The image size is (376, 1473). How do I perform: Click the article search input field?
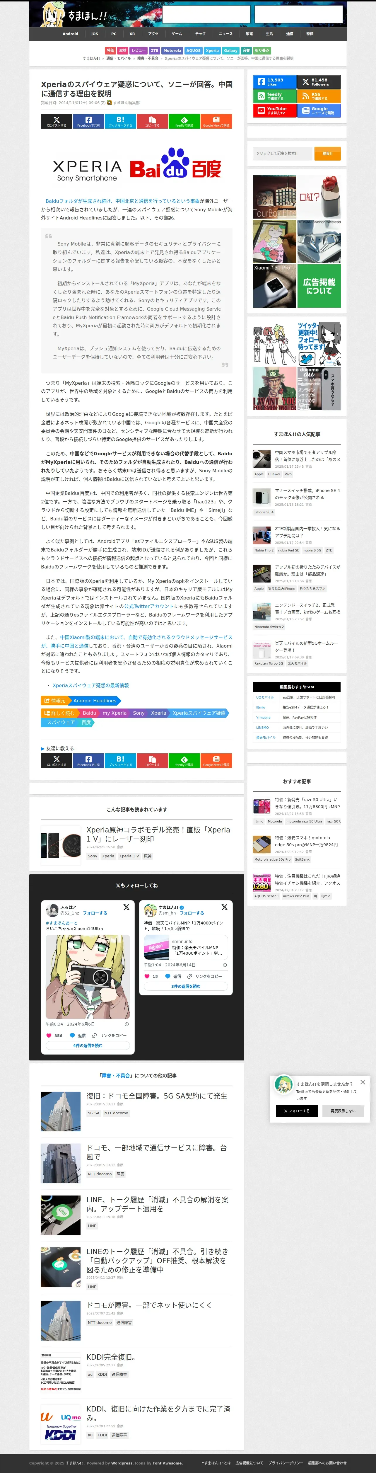coord(283,153)
